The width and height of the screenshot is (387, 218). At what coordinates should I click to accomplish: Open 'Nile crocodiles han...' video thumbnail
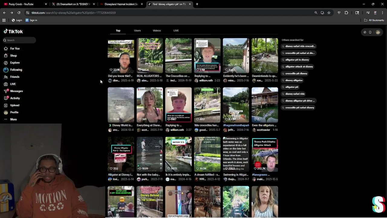pos(207,105)
